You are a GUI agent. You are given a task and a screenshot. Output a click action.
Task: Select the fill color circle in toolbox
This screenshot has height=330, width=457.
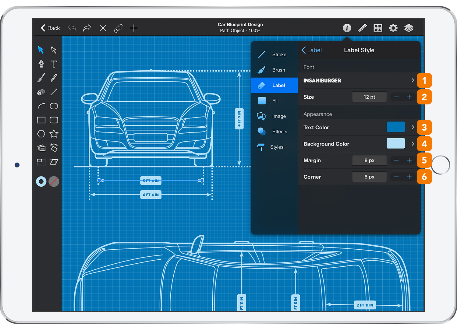click(x=41, y=181)
